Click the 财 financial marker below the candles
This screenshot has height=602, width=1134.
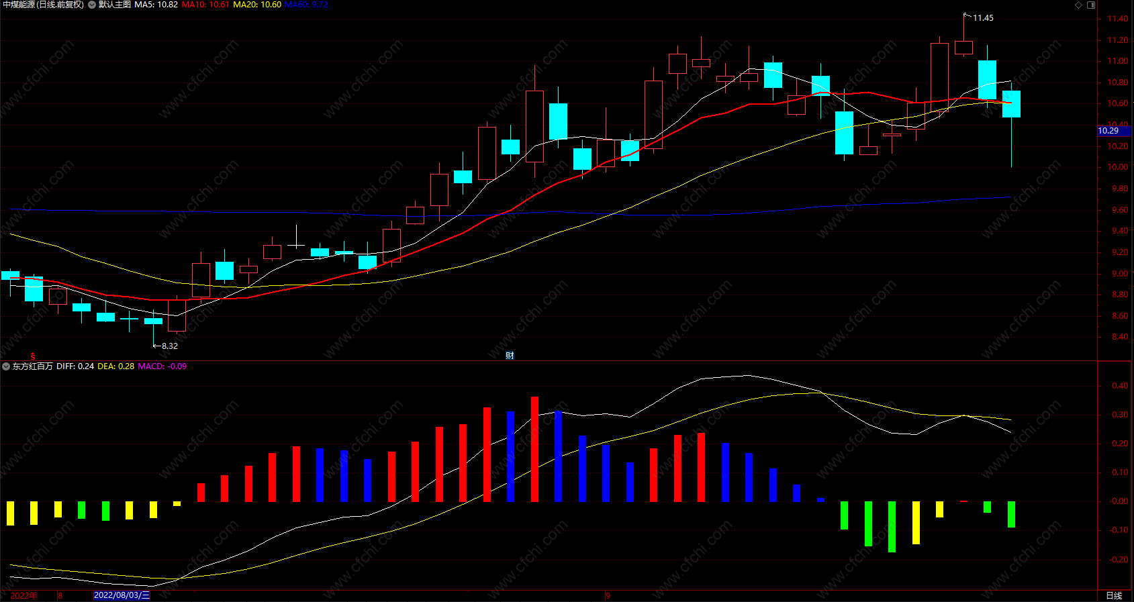[x=510, y=356]
